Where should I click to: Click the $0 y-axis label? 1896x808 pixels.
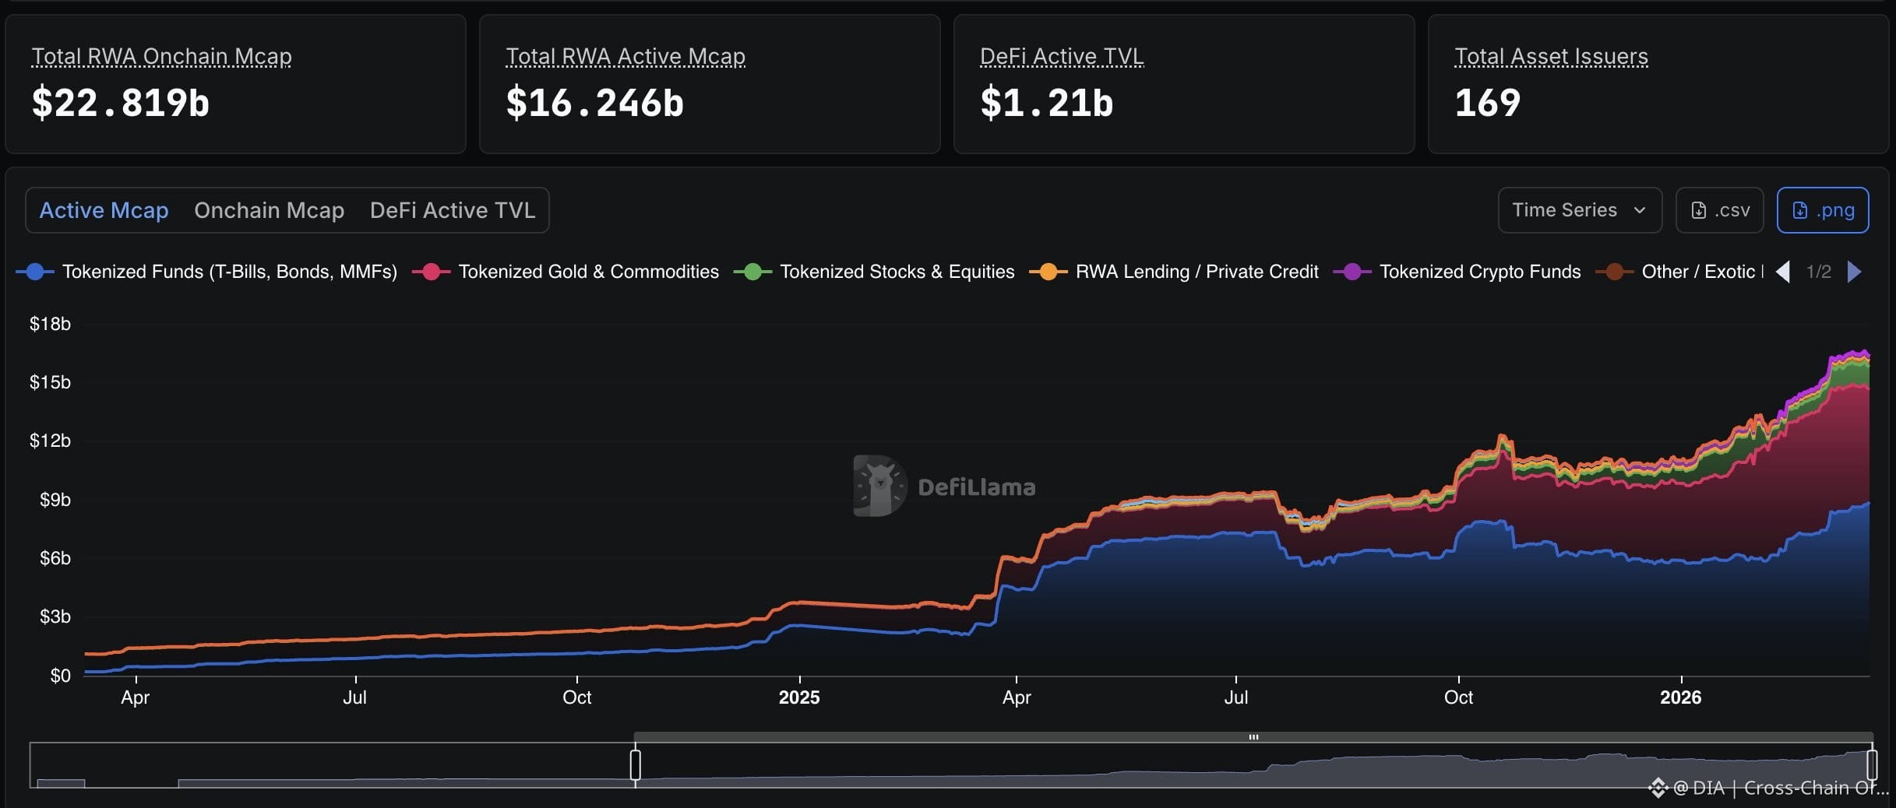click(61, 676)
